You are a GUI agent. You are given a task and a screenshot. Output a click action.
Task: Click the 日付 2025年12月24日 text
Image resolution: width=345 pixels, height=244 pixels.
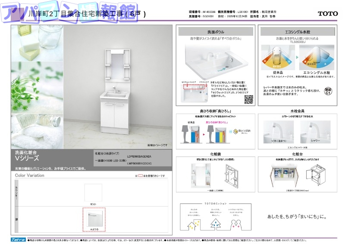232,16
